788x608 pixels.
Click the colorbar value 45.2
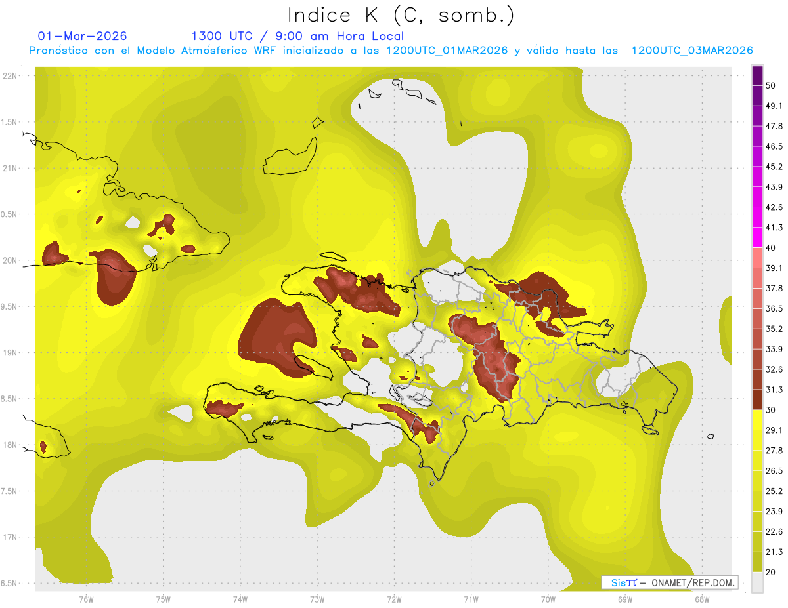click(x=774, y=167)
